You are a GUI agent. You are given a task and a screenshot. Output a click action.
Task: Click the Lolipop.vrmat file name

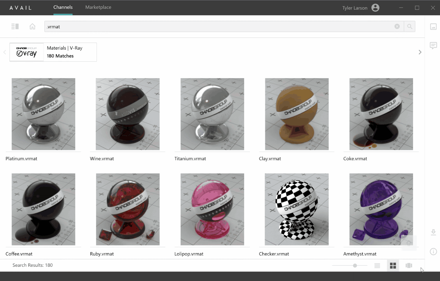tap(189, 254)
